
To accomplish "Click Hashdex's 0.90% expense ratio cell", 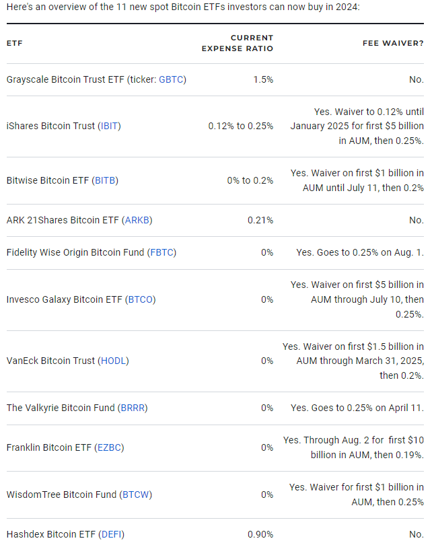I will [260, 534].
